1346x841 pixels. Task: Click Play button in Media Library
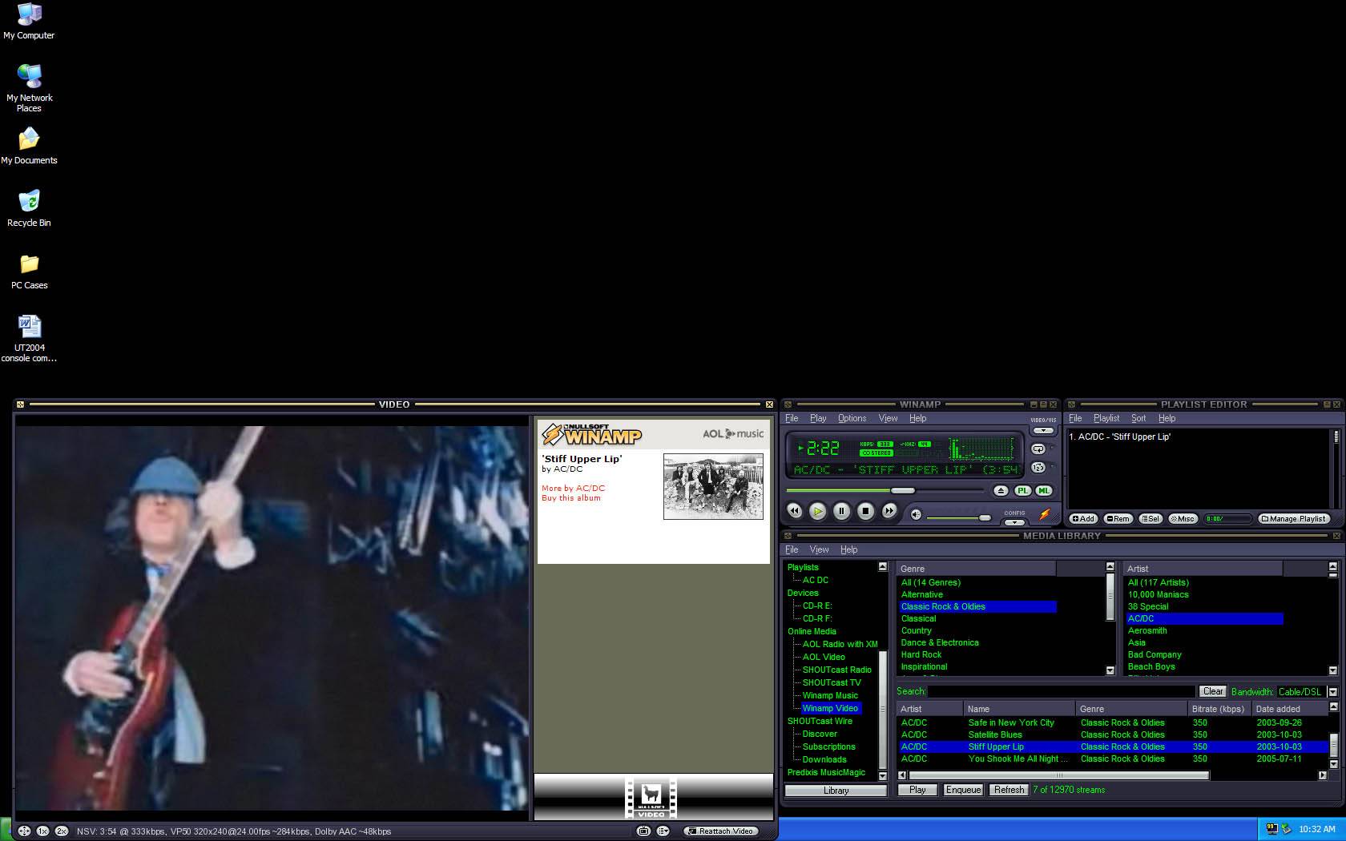(917, 790)
